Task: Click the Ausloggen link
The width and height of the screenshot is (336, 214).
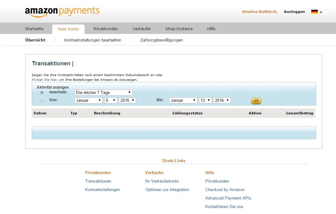Action: [294, 12]
